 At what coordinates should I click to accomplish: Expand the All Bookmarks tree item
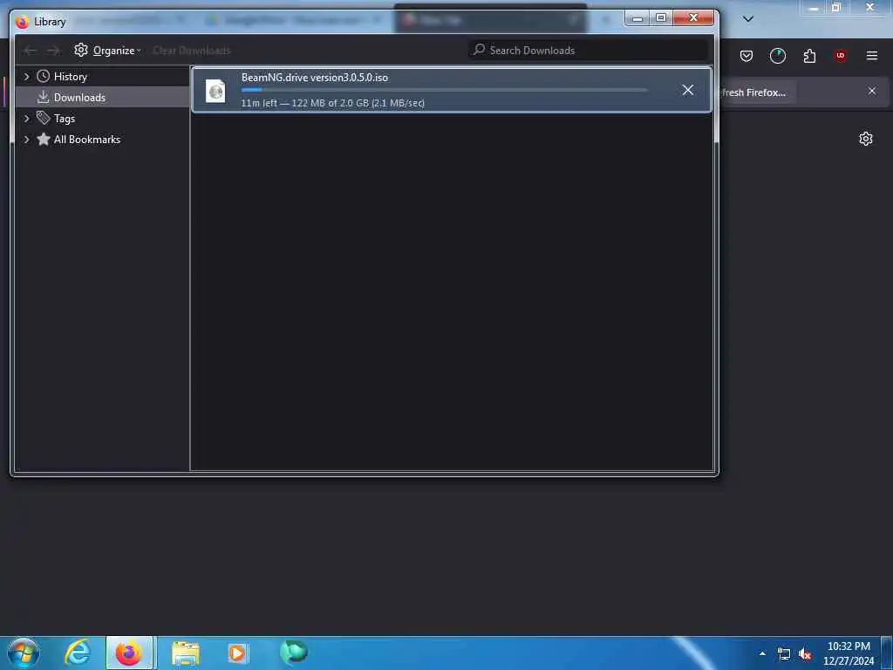pos(26,139)
